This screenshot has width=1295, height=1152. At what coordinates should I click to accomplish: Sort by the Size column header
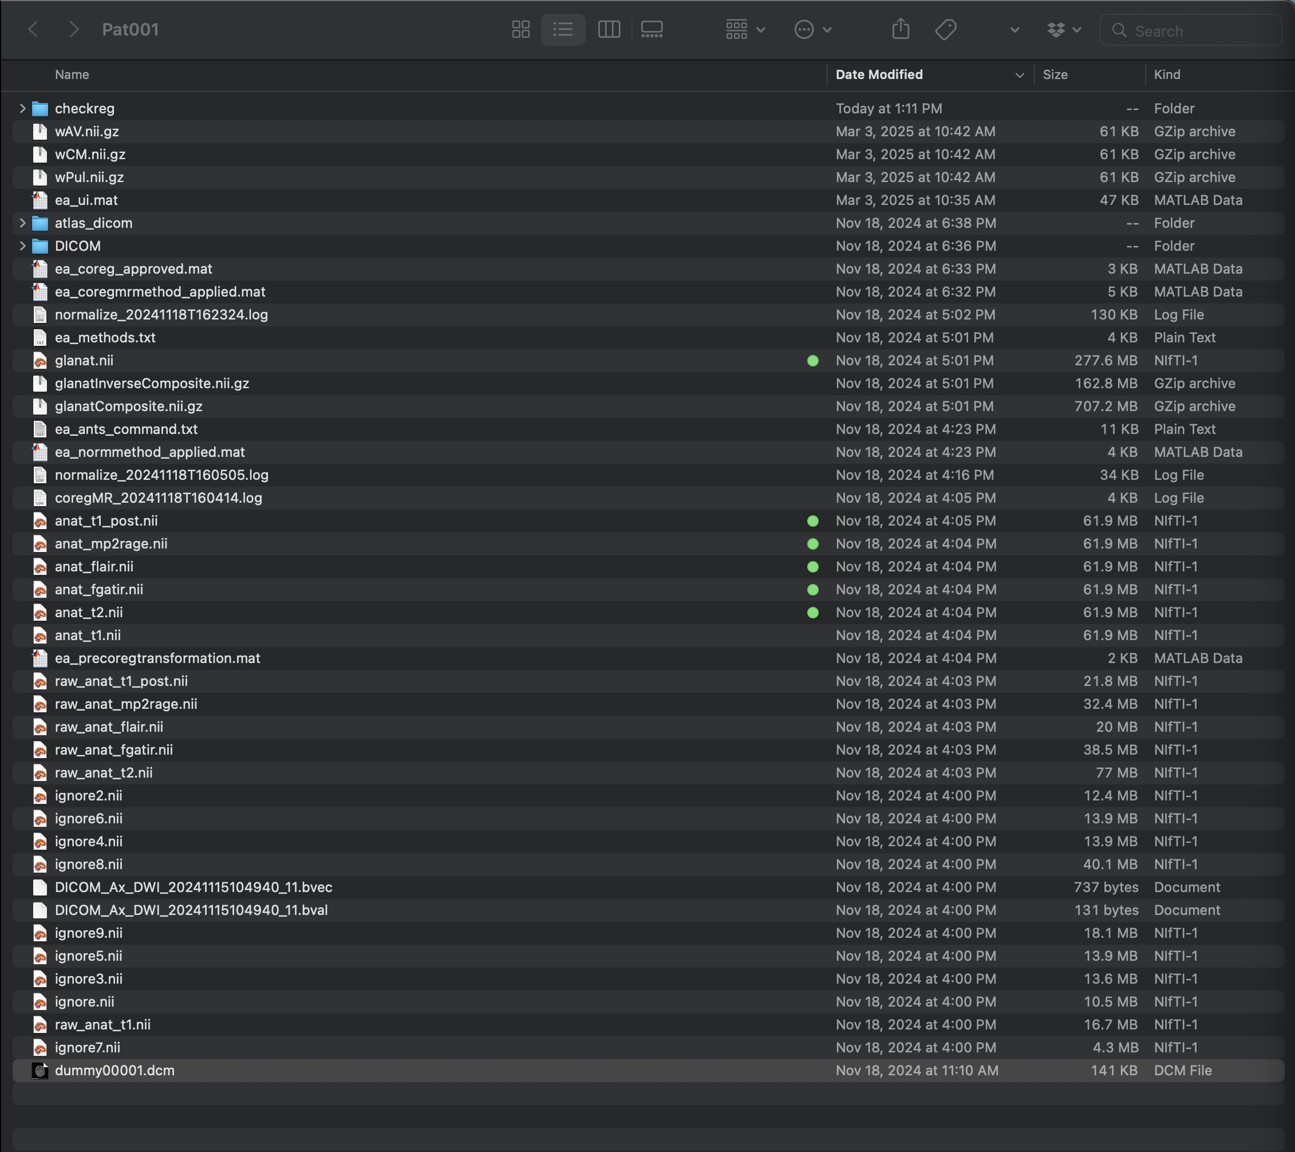tap(1055, 75)
